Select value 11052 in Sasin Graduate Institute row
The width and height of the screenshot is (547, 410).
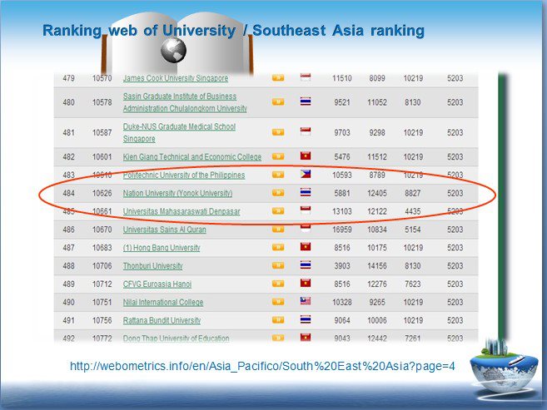point(377,102)
